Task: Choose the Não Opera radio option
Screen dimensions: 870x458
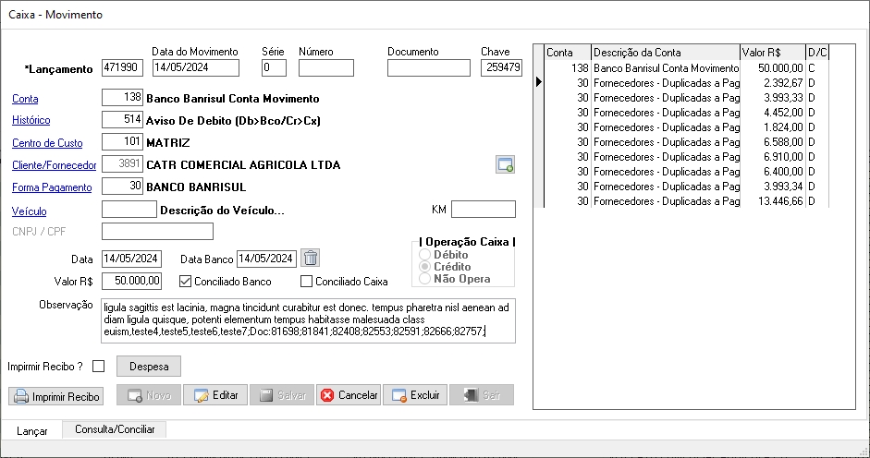Action: 425,279
